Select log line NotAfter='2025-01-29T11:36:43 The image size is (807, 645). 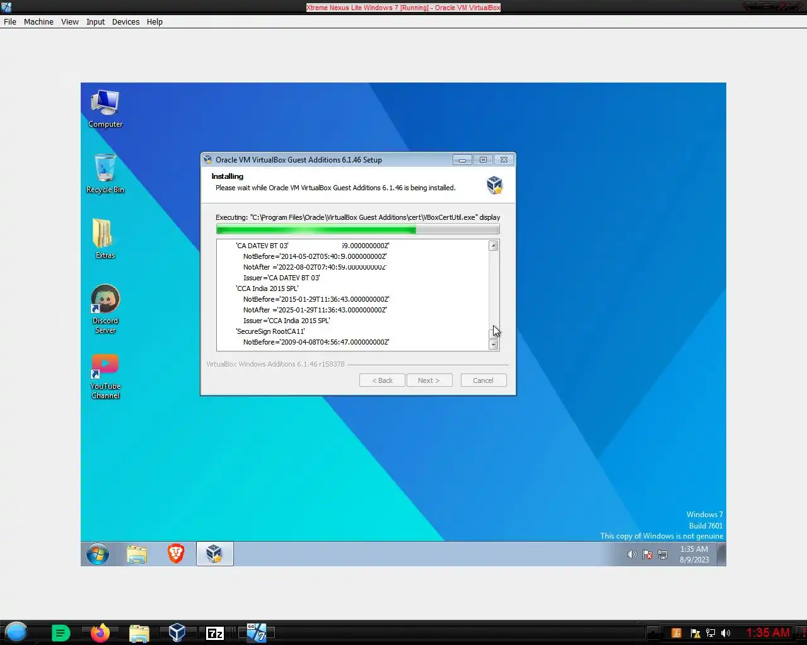point(315,310)
